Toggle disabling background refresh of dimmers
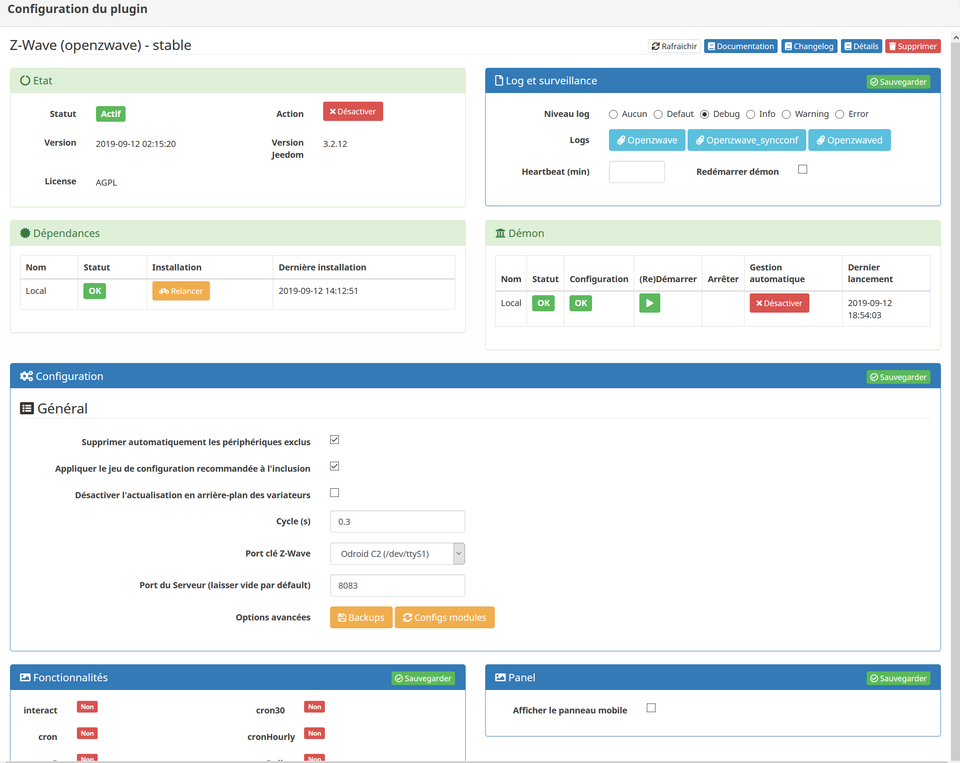The image size is (960, 763). point(334,493)
